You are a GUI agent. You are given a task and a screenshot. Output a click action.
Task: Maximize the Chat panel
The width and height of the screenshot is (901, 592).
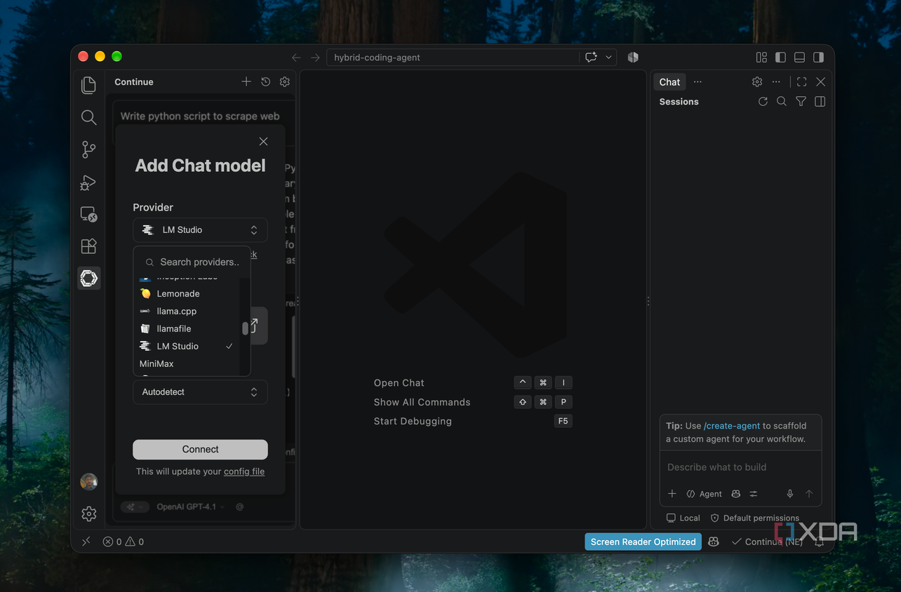801,82
